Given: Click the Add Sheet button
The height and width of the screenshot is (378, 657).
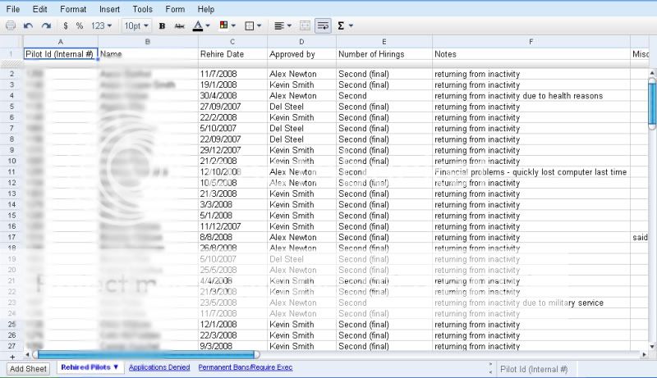Looking at the screenshot, I should [29, 368].
